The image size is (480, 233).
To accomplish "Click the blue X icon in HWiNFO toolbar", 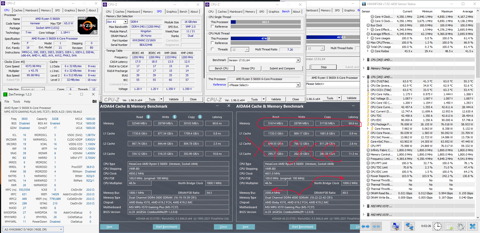I will point(472,226).
